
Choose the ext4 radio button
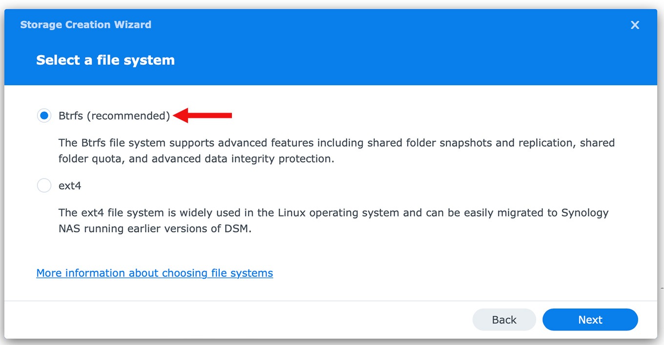(44, 186)
